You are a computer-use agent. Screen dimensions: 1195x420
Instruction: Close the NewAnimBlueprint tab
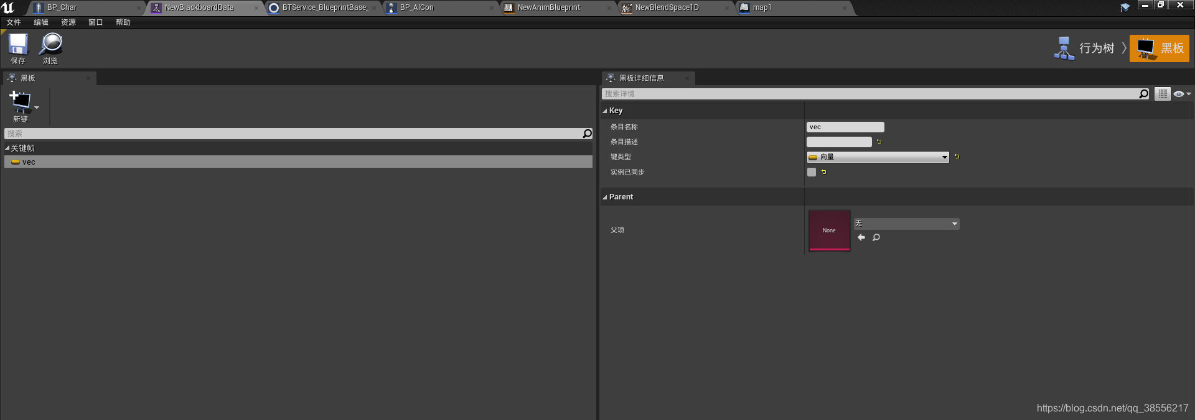tap(609, 8)
